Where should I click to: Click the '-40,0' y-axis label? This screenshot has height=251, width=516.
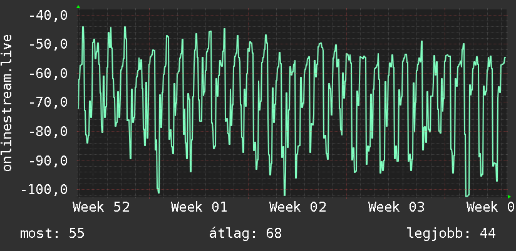pos(48,16)
